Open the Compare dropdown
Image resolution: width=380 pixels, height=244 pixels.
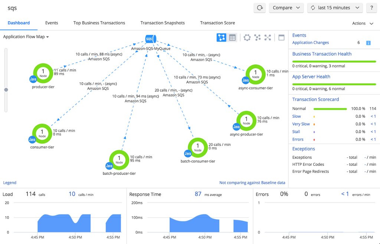click(x=286, y=7)
